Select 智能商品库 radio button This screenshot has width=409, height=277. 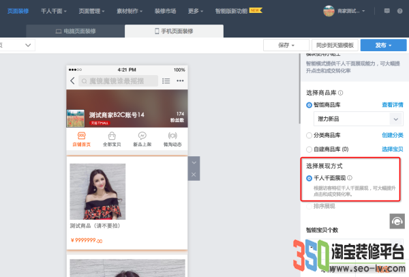point(309,105)
